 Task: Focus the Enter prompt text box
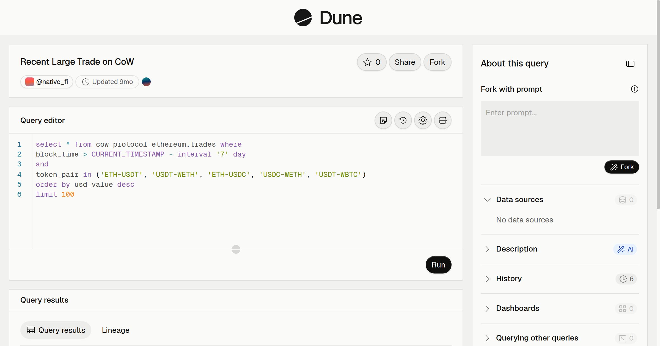560,128
